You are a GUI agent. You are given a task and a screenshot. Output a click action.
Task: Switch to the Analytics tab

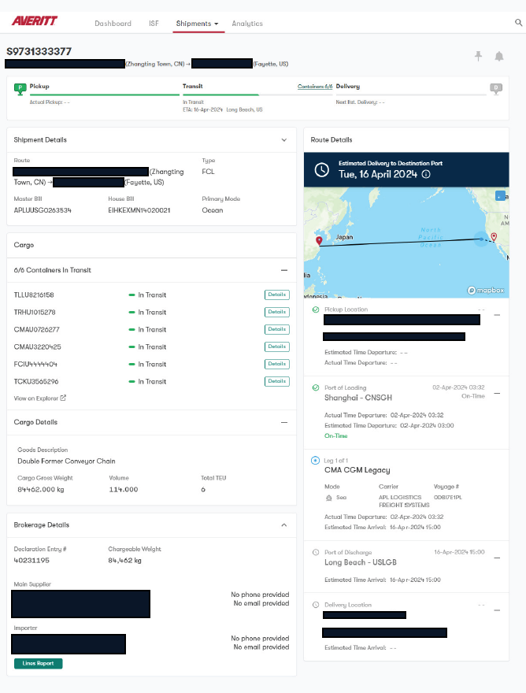point(247,24)
